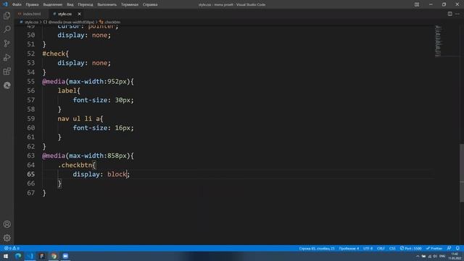Click the VS Code logo in title bar
464x261 pixels.
pyautogui.click(x=5, y=4)
